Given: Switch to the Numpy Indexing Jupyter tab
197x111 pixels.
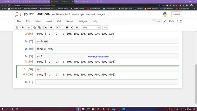Looking at the screenshot, I should pyautogui.click(x=38, y=2).
